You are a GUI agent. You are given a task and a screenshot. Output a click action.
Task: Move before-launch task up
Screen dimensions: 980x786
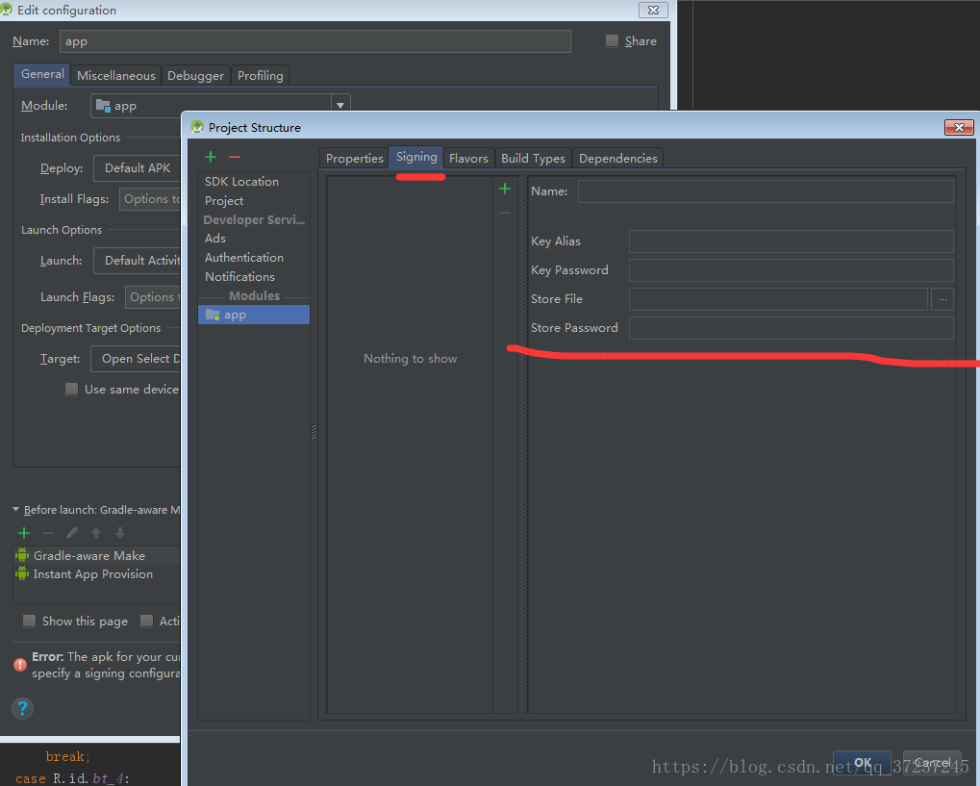(x=95, y=533)
